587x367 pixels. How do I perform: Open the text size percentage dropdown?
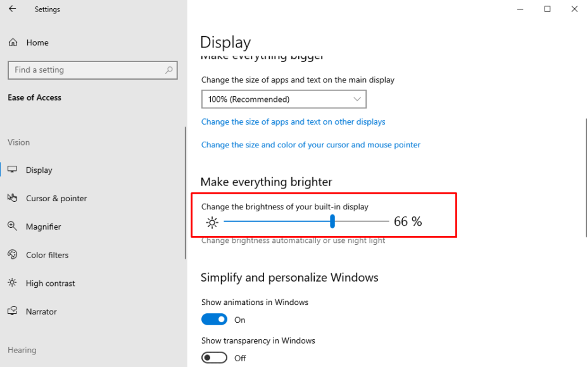point(284,99)
